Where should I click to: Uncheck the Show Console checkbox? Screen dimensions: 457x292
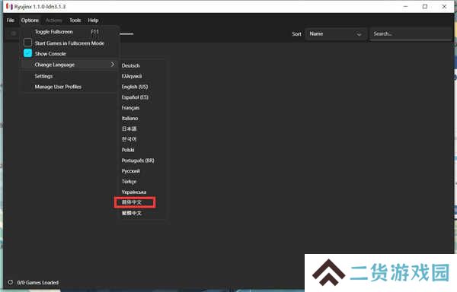[x=27, y=53]
